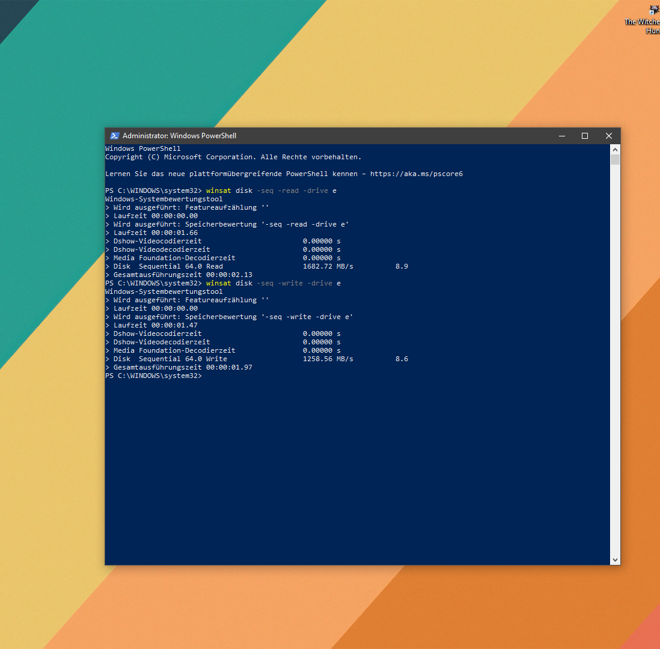Click the second winsat command word
The width and height of the screenshot is (660, 649).
coord(218,283)
